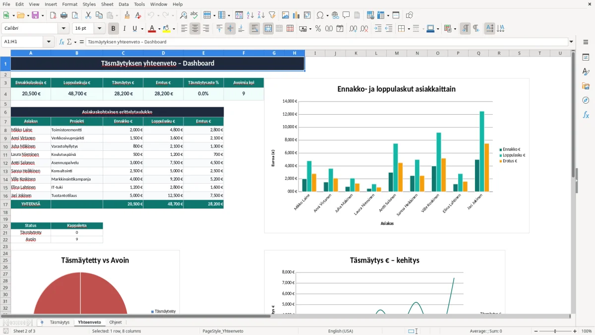Expand the formula bar
Viewport: 595px width, 335px height.
tap(571, 42)
